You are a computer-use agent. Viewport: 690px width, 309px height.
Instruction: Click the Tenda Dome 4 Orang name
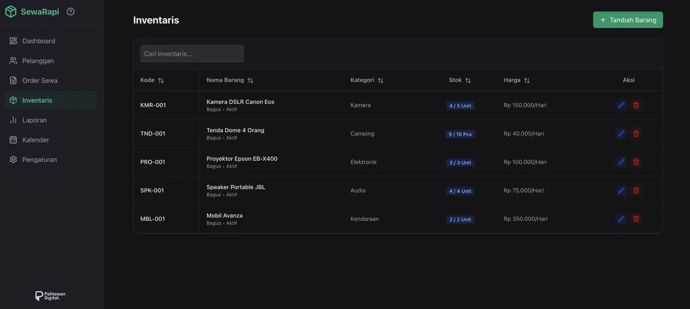click(x=236, y=130)
